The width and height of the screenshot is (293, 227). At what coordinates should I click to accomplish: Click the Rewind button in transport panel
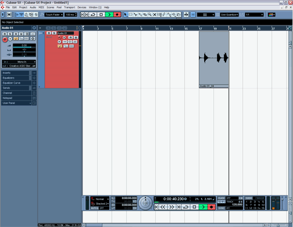[x=164, y=207]
